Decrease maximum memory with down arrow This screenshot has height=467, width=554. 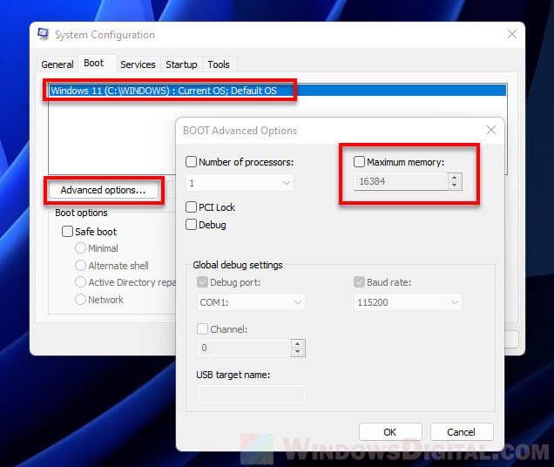click(455, 186)
